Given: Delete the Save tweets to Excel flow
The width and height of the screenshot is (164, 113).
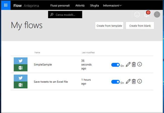Looking at the screenshot, I should click(134, 81).
